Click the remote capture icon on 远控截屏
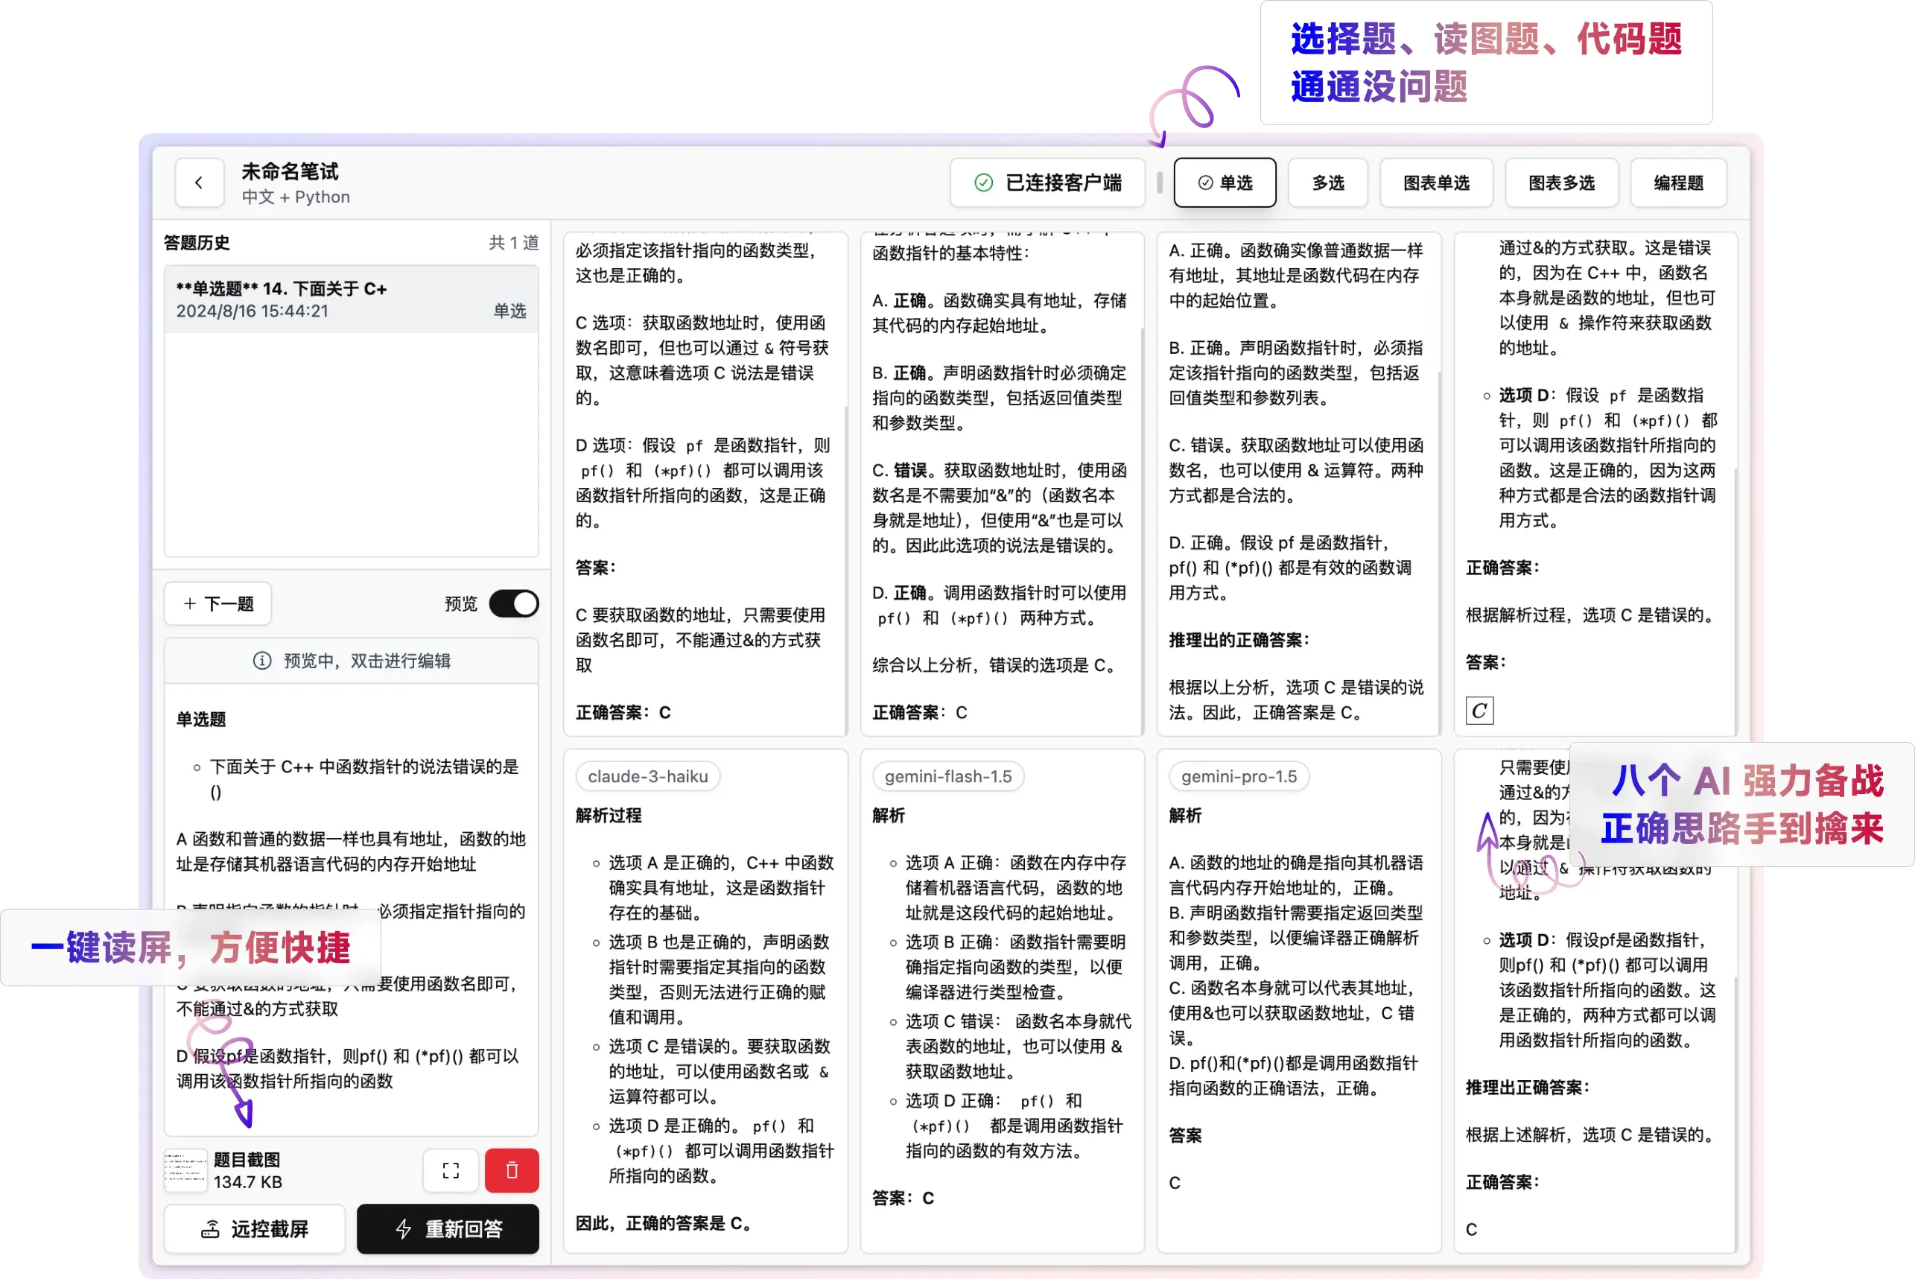This screenshot has width=1915, height=1279. (x=211, y=1228)
